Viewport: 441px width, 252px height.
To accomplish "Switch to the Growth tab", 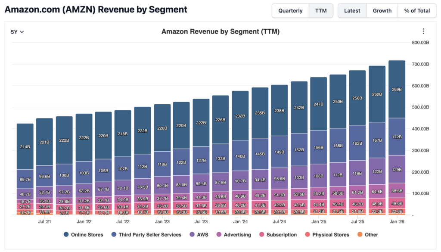I will 382,11.
